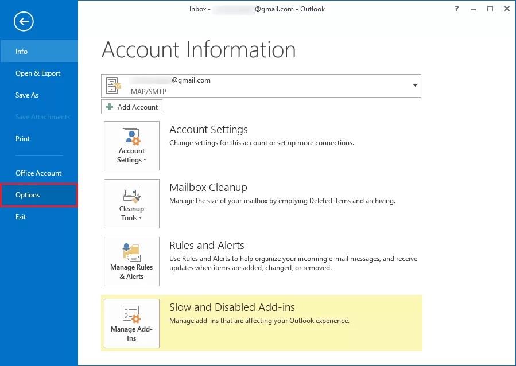Viewport: 516px width, 366px height.
Task: Click the Gmail account envelope icon
Action: (113, 85)
